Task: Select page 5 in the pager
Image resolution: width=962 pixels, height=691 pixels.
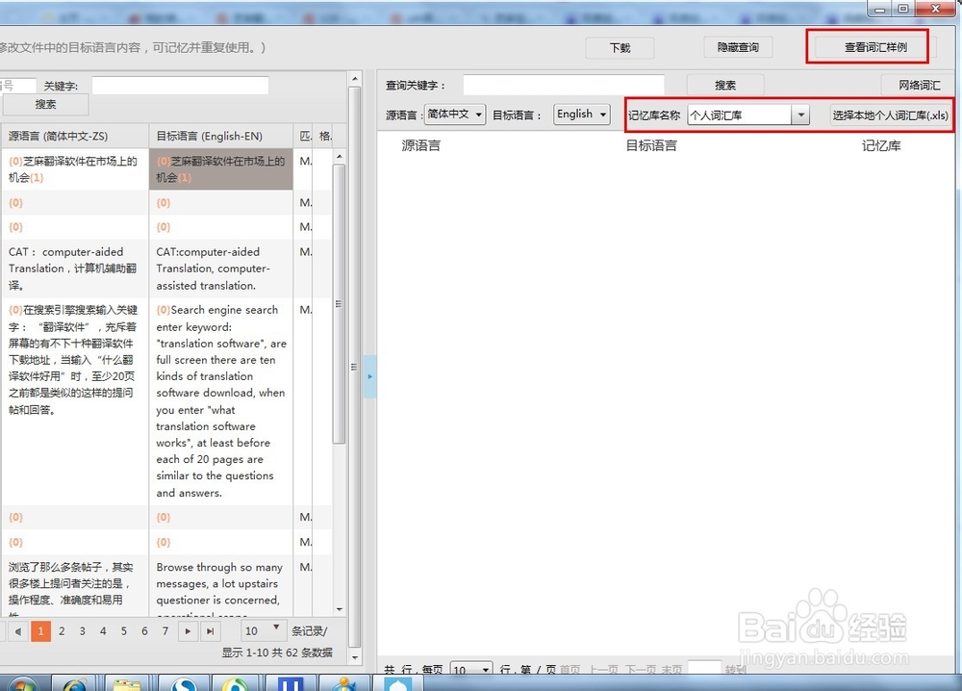Action: pyautogui.click(x=124, y=631)
